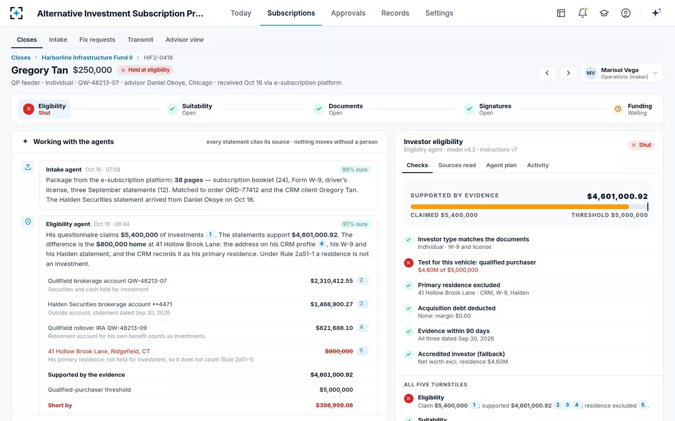This screenshot has height=421, width=675.
Task: Go to the next subscription record
Action: [x=569, y=73]
